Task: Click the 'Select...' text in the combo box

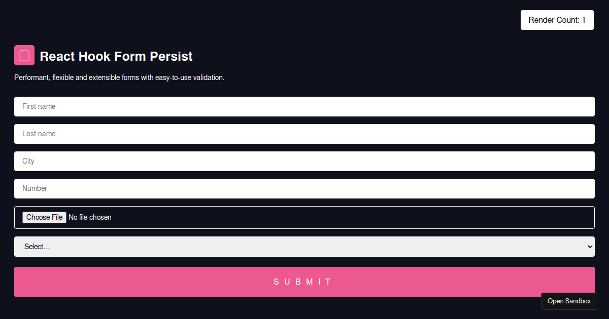Action: (37, 247)
